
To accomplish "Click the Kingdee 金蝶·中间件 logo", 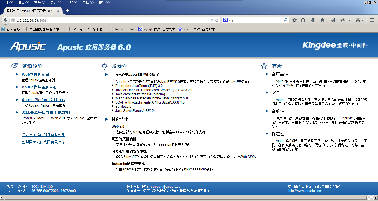I will [x=335, y=45].
